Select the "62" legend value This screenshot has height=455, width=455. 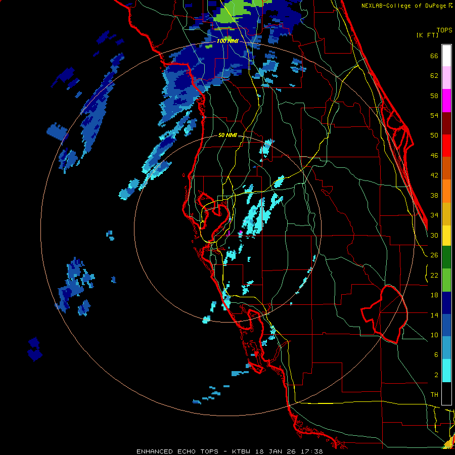tap(434, 76)
